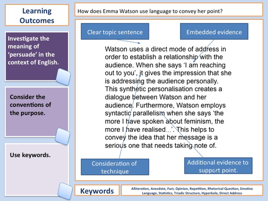
Task: Select the keywords list text box
Action: click(x=192, y=190)
